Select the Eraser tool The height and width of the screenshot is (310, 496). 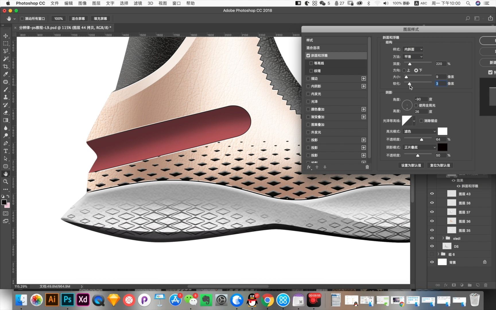point(5,113)
